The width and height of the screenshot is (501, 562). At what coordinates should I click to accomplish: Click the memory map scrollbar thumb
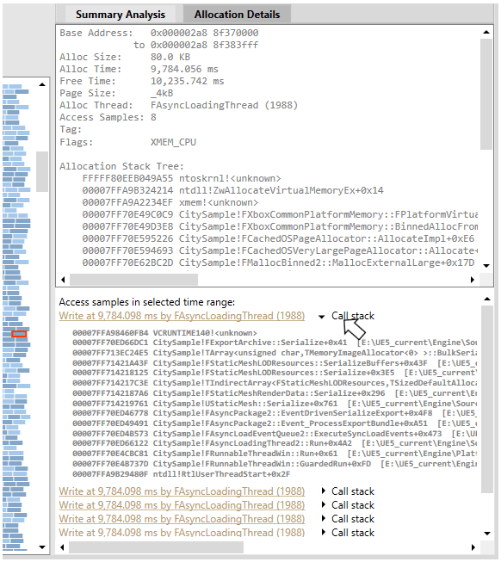pos(42,171)
